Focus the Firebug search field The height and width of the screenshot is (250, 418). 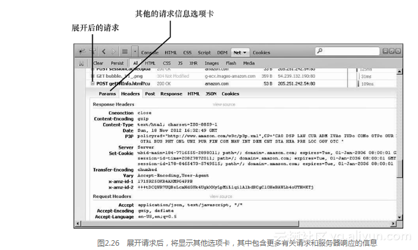point(347,51)
